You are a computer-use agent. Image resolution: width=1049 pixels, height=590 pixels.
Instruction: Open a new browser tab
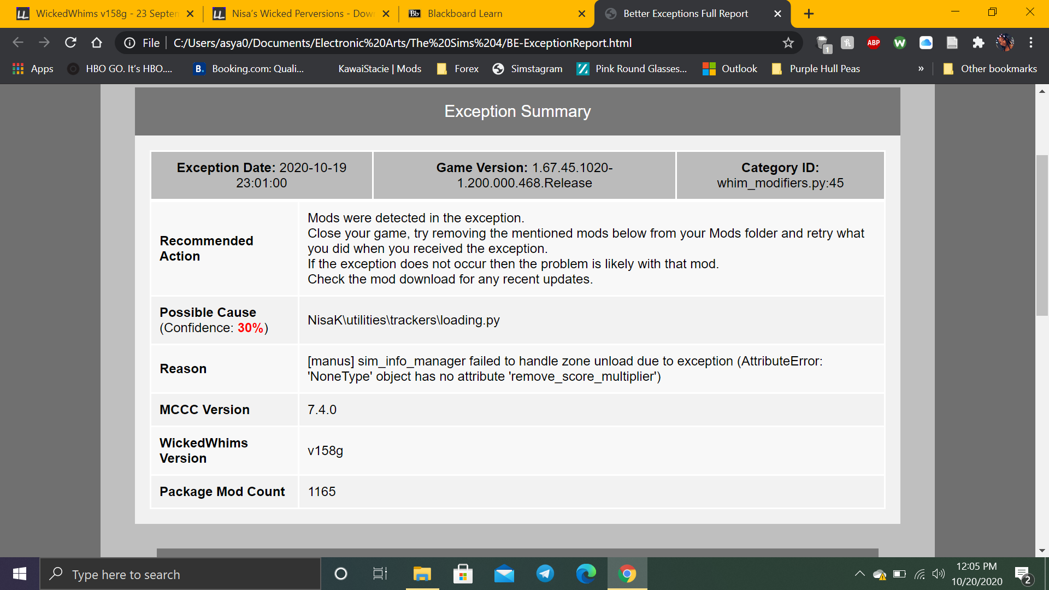pos(809,14)
